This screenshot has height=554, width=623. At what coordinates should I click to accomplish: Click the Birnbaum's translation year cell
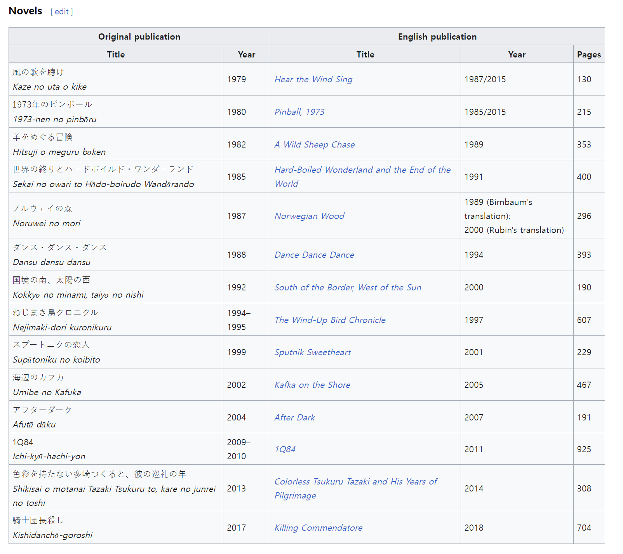tap(517, 216)
